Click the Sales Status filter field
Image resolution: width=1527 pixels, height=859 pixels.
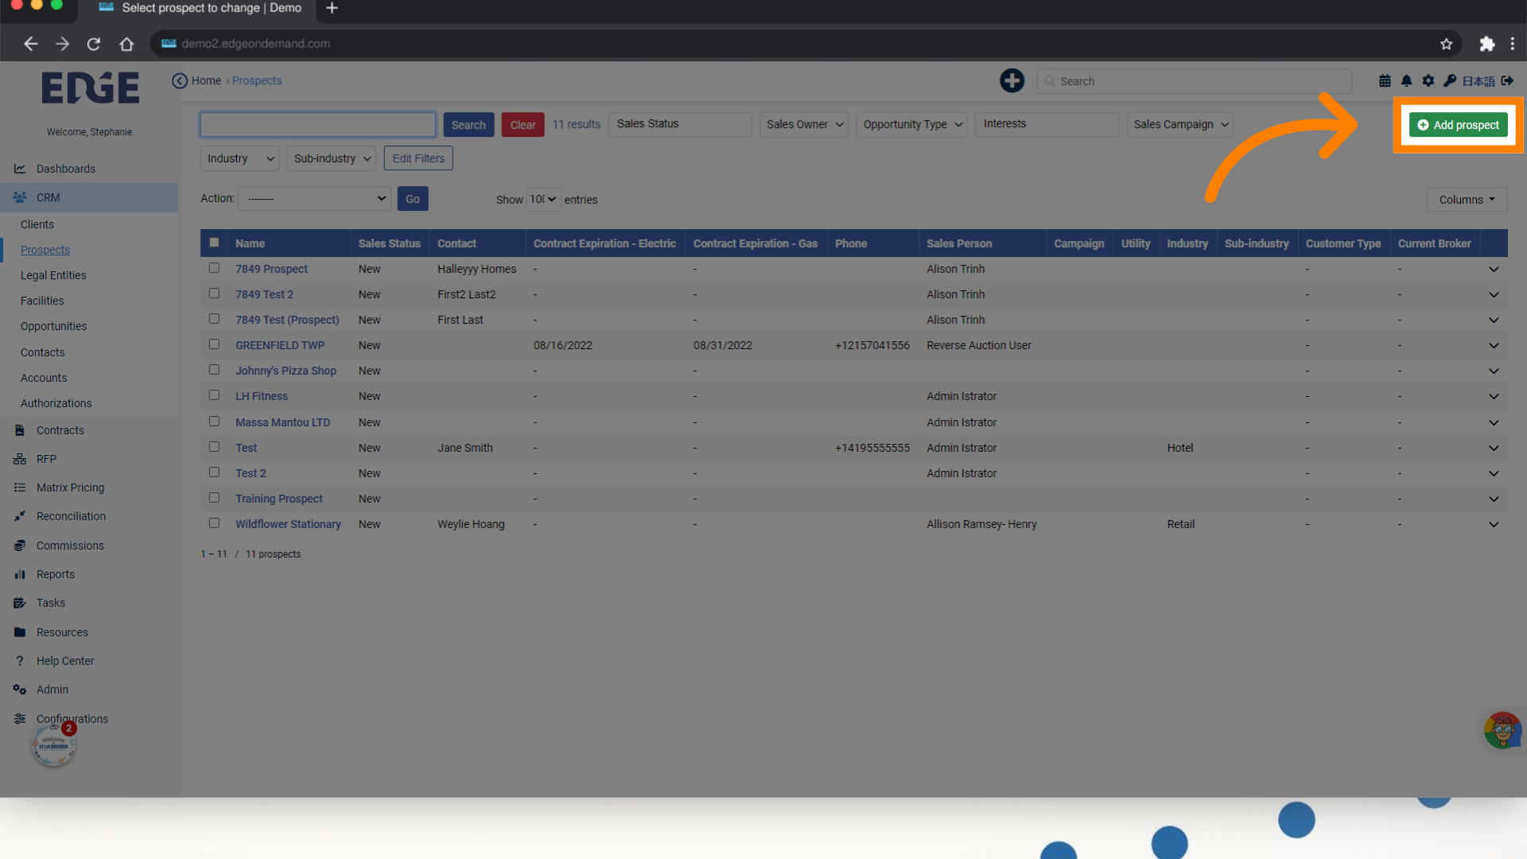(680, 124)
